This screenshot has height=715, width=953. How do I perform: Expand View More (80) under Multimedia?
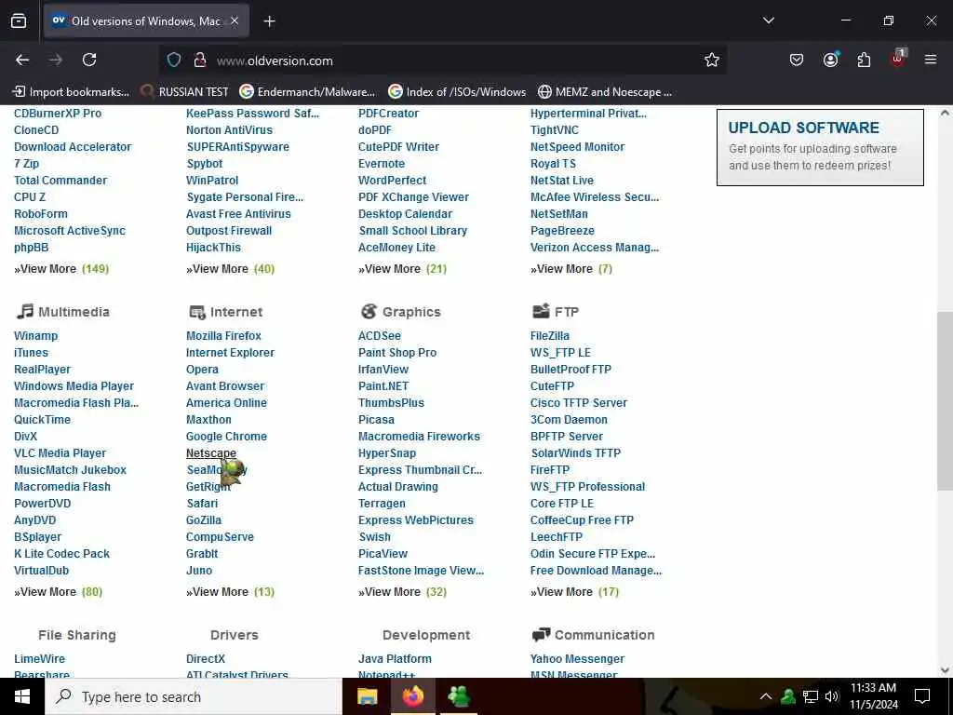59,591
